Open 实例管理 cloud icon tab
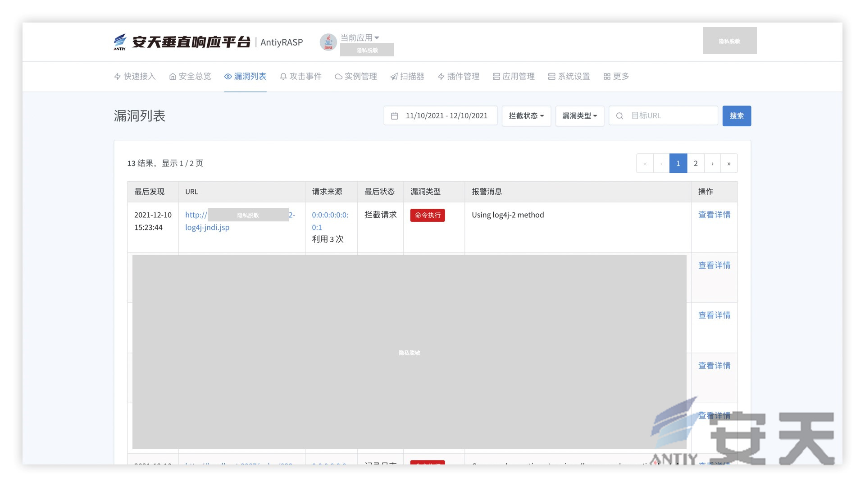The image size is (865, 487). 338,77
